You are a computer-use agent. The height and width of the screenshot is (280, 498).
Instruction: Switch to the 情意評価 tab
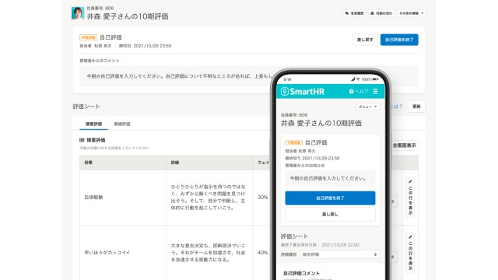tap(93, 124)
